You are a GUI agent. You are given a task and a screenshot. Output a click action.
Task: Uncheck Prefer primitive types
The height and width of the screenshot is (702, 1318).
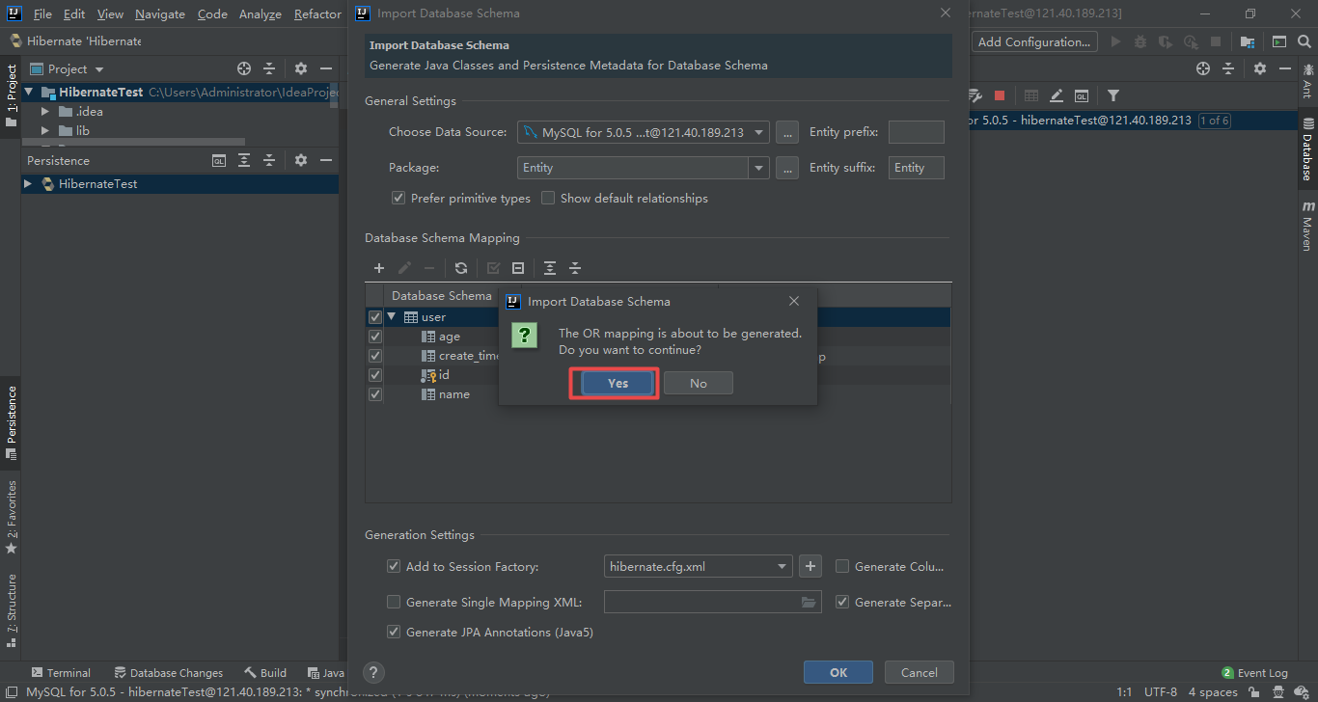[x=398, y=198]
